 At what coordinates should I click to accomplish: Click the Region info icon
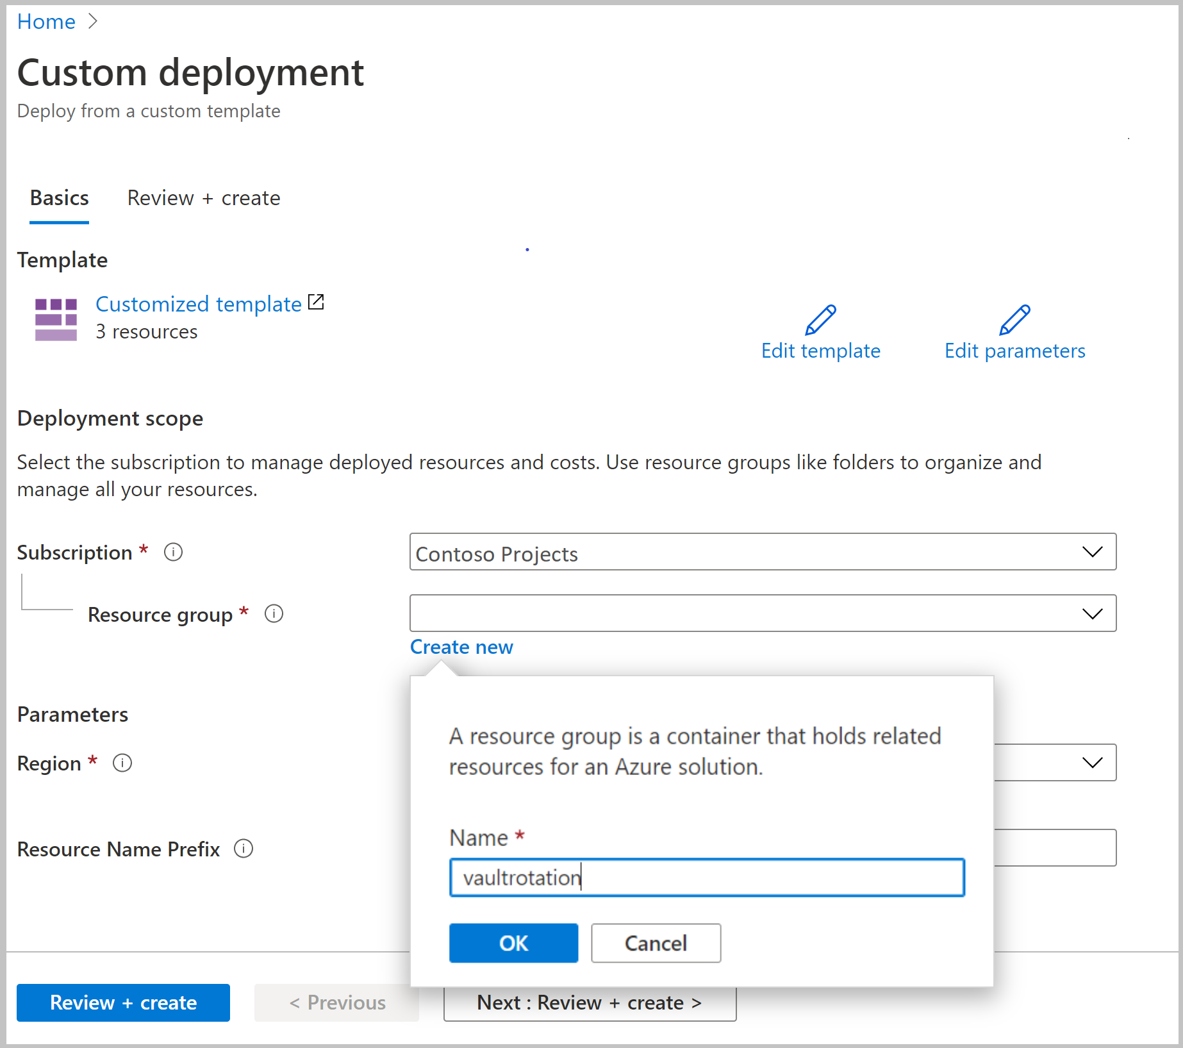[122, 763]
